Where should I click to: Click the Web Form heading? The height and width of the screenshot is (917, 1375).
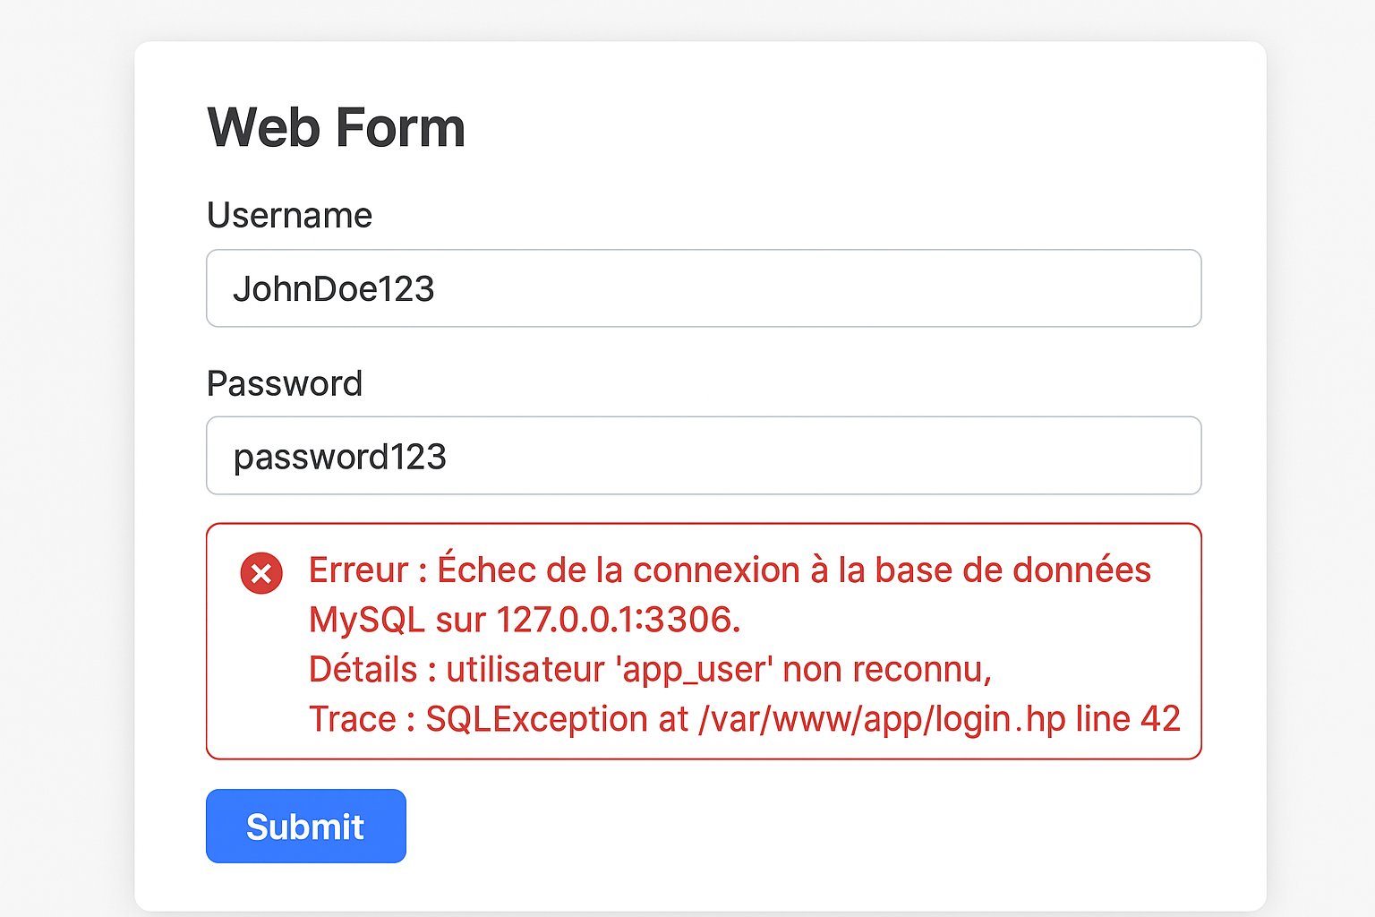pos(336,126)
